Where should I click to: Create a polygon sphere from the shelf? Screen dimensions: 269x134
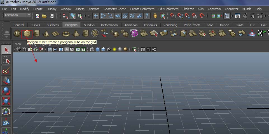click(17, 33)
